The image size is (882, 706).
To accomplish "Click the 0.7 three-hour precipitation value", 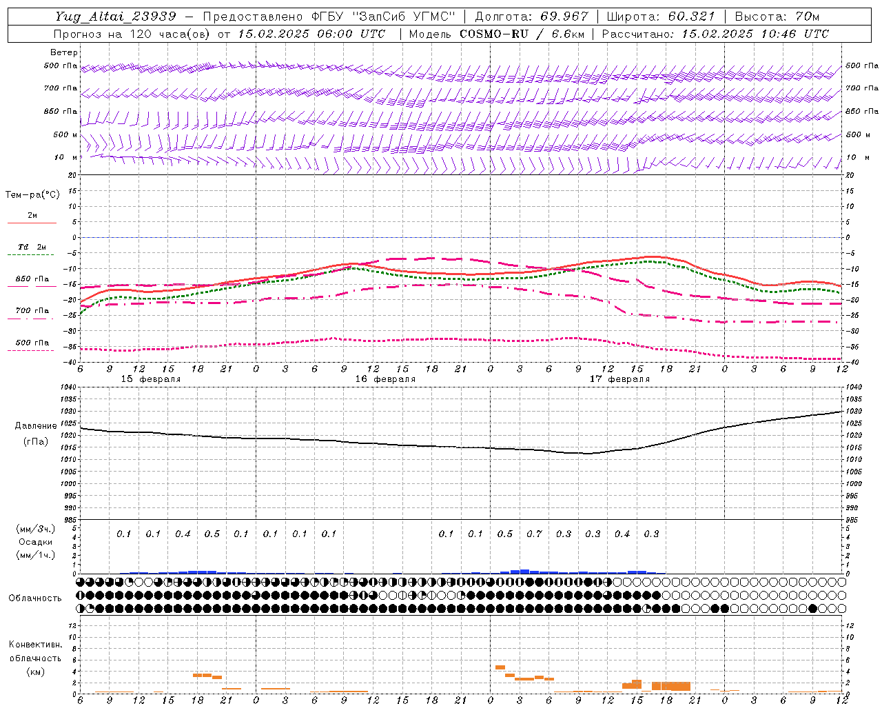I will tap(534, 534).
